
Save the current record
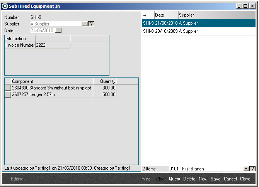[215, 179]
